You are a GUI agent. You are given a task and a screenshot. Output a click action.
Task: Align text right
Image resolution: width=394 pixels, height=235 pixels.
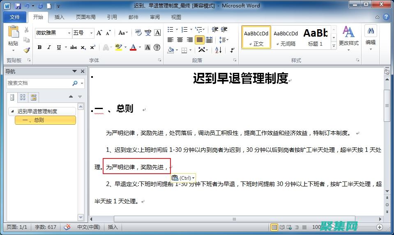(x=190, y=40)
